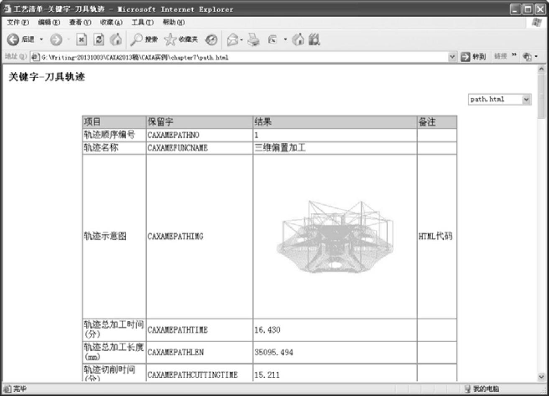Refresh the page with the Refresh icon
The image size is (549, 396).
coord(99,39)
